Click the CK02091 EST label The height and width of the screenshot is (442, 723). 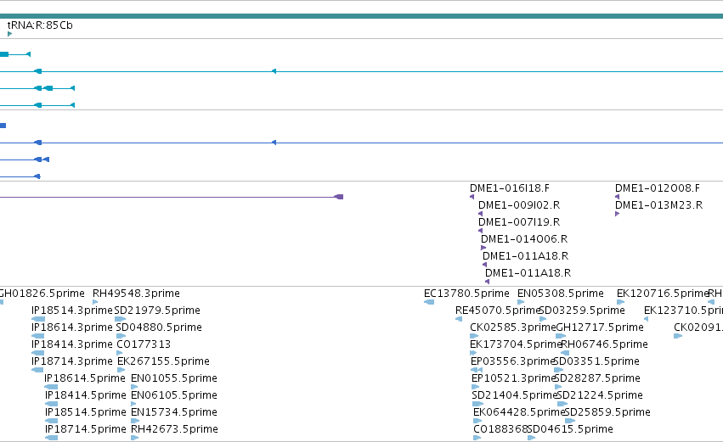(698, 327)
